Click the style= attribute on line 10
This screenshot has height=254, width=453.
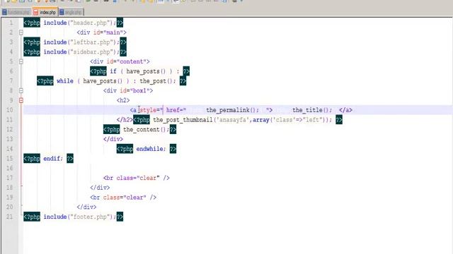coord(151,110)
